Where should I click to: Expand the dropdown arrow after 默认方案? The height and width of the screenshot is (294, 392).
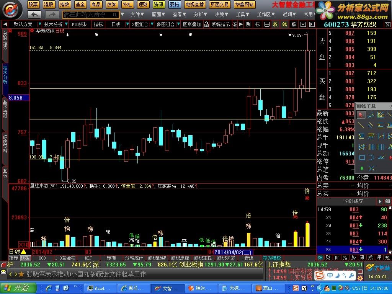tap(39, 24)
